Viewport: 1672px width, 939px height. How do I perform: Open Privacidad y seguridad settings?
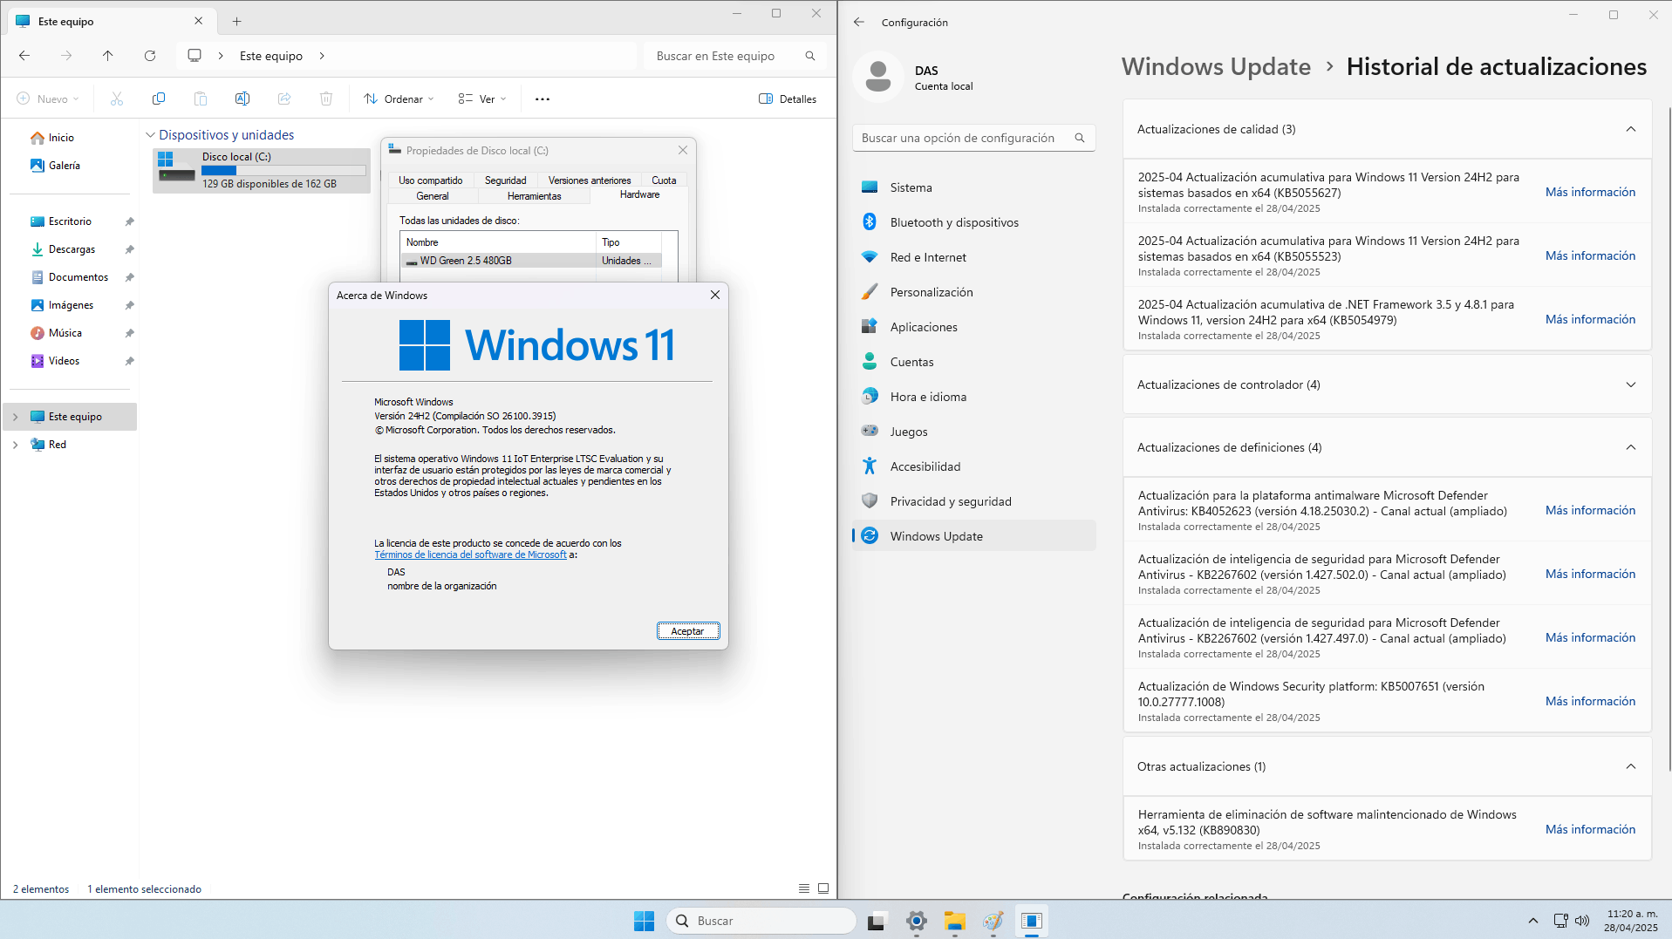(973, 501)
